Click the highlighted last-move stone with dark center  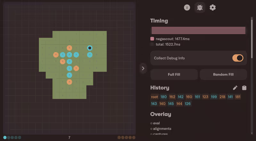pos(90,48)
